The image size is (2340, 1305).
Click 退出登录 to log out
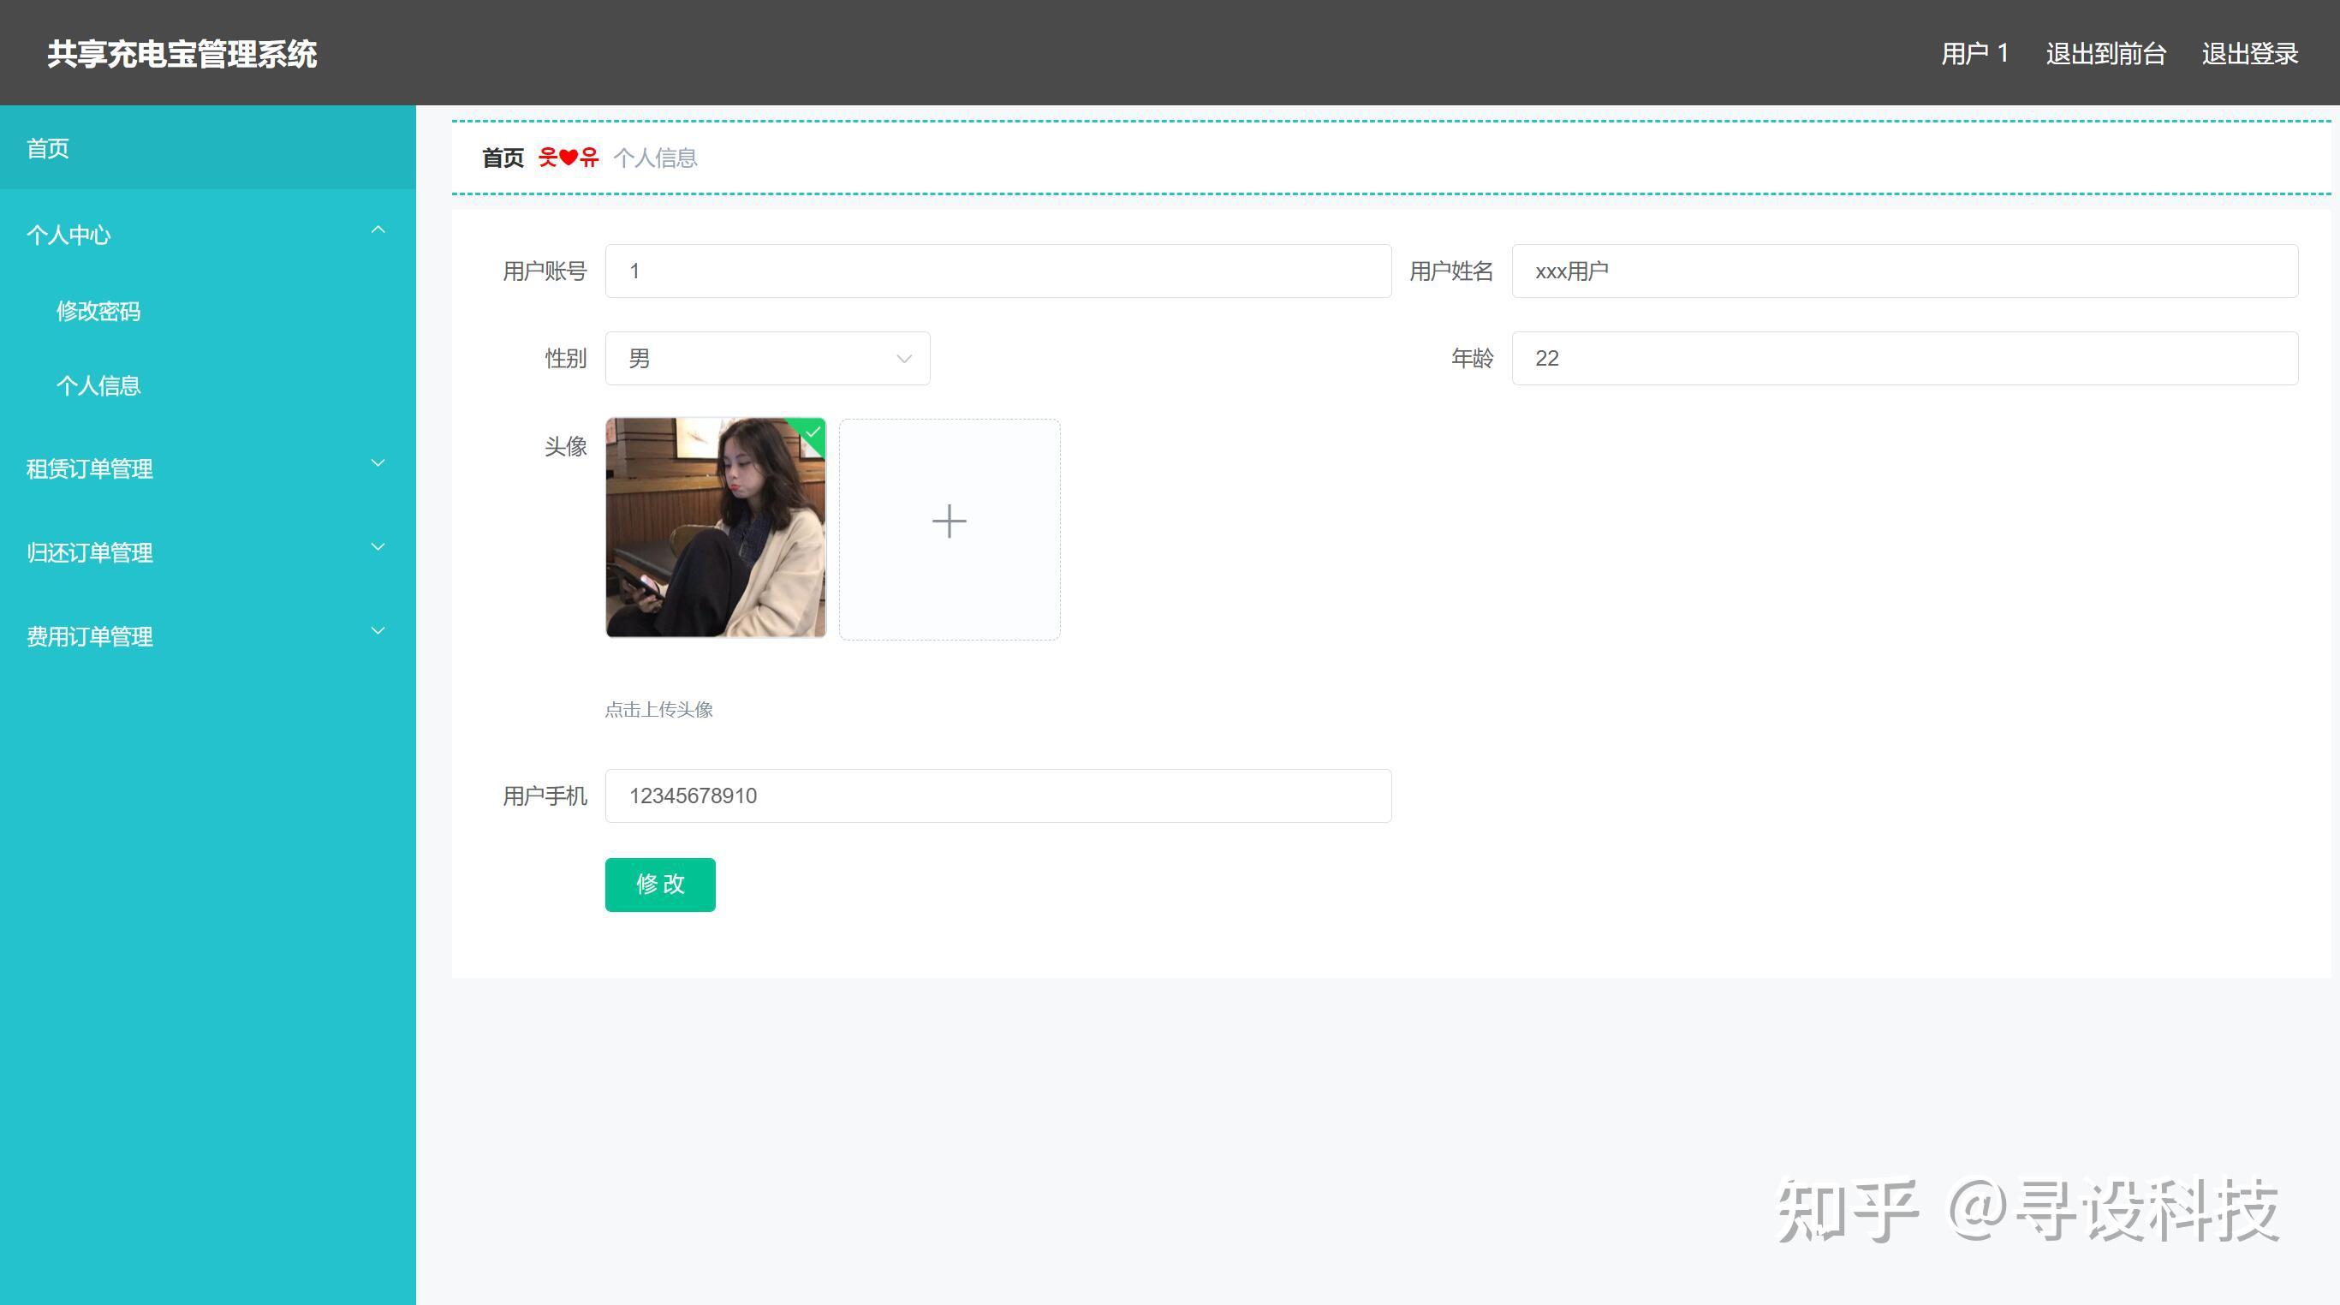pyautogui.click(x=2250, y=53)
